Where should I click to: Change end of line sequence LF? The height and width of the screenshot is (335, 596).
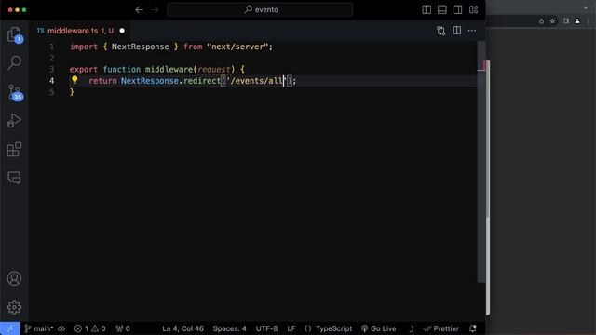(291, 328)
